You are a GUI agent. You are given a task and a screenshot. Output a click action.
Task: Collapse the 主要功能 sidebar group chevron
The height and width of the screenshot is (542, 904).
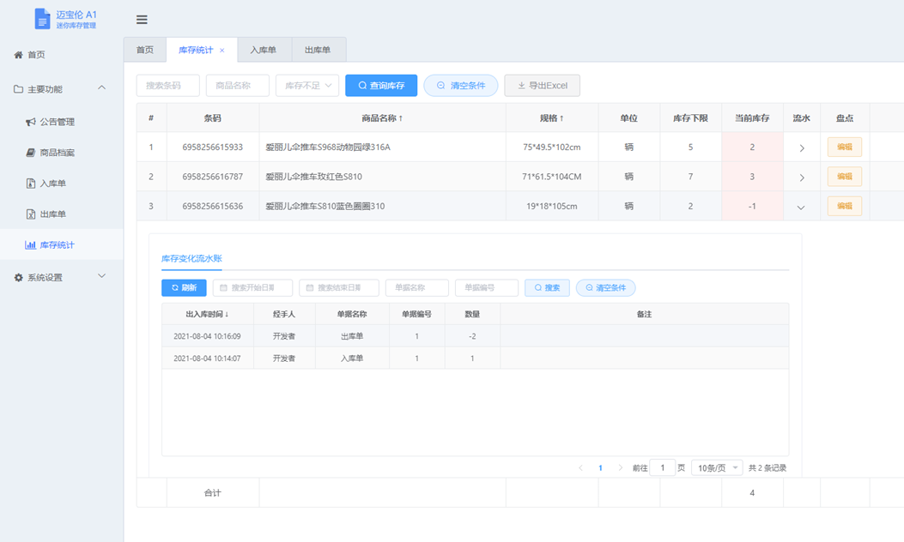(x=101, y=87)
